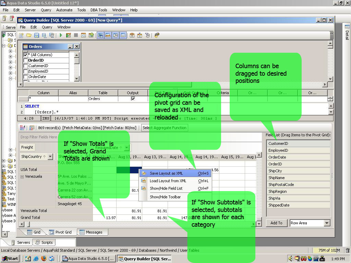
Task: Choose Show/Hide Toolbar
Action: pyautogui.click(x=175, y=197)
